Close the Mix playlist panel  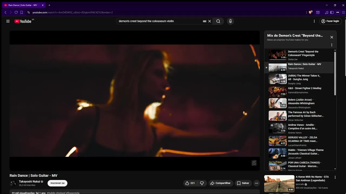pyautogui.click(x=332, y=37)
